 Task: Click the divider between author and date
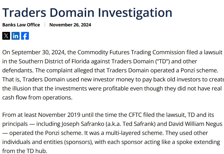coord(45,25)
